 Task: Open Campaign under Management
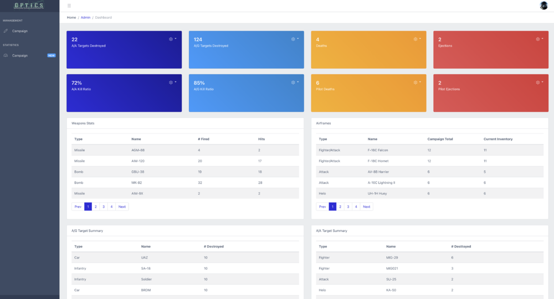[20, 31]
